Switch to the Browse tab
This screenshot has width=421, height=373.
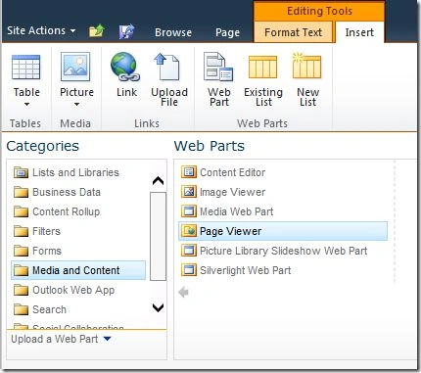click(x=173, y=32)
